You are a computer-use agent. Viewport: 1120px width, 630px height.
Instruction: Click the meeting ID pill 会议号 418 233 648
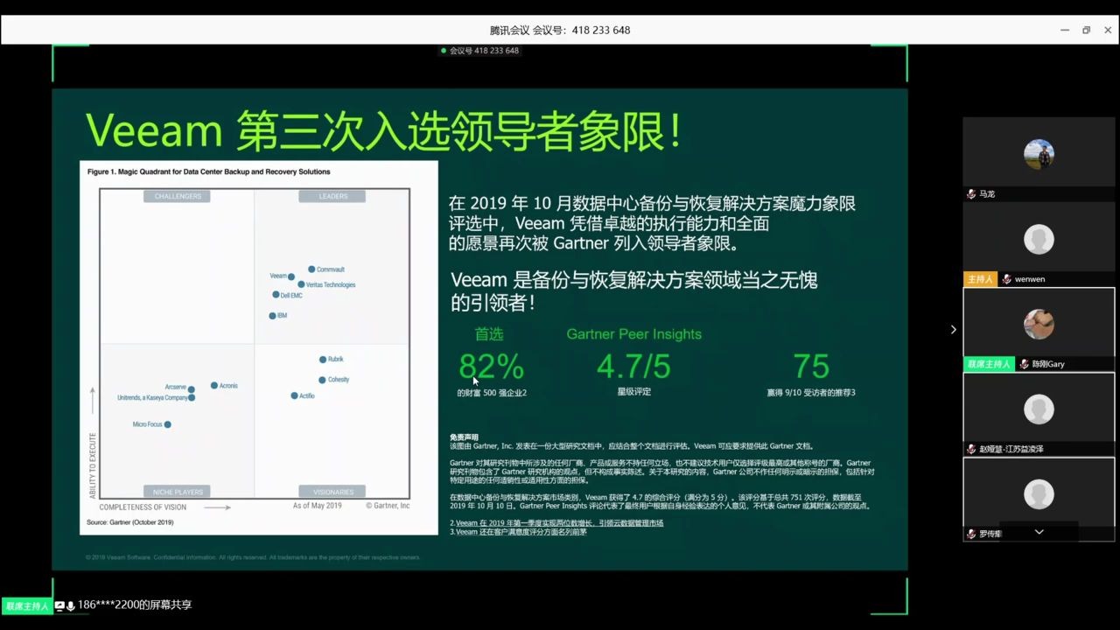click(x=480, y=51)
